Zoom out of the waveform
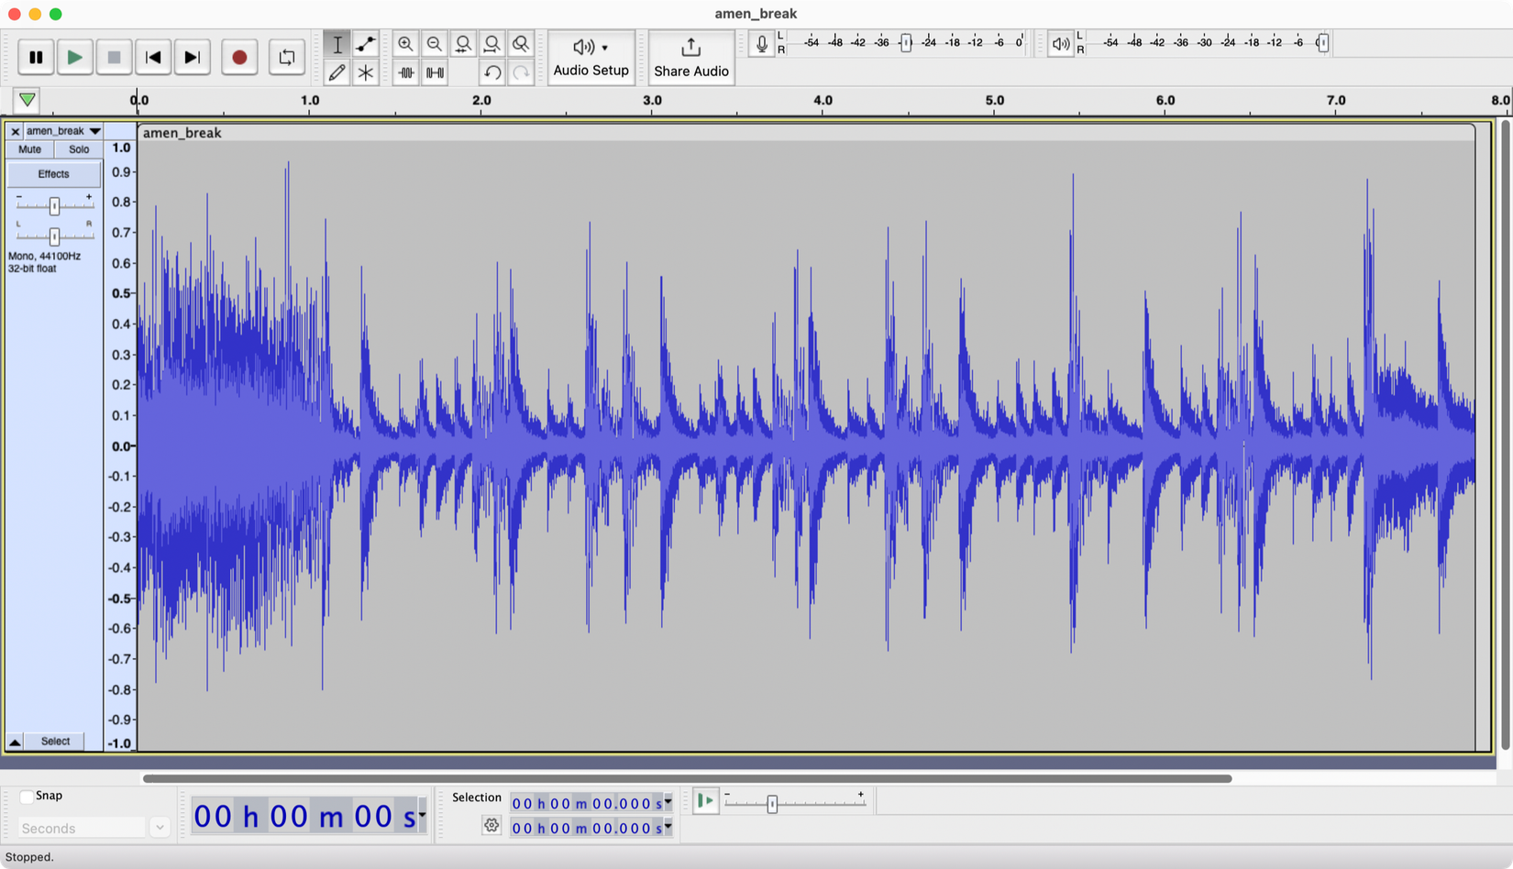 coord(435,43)
